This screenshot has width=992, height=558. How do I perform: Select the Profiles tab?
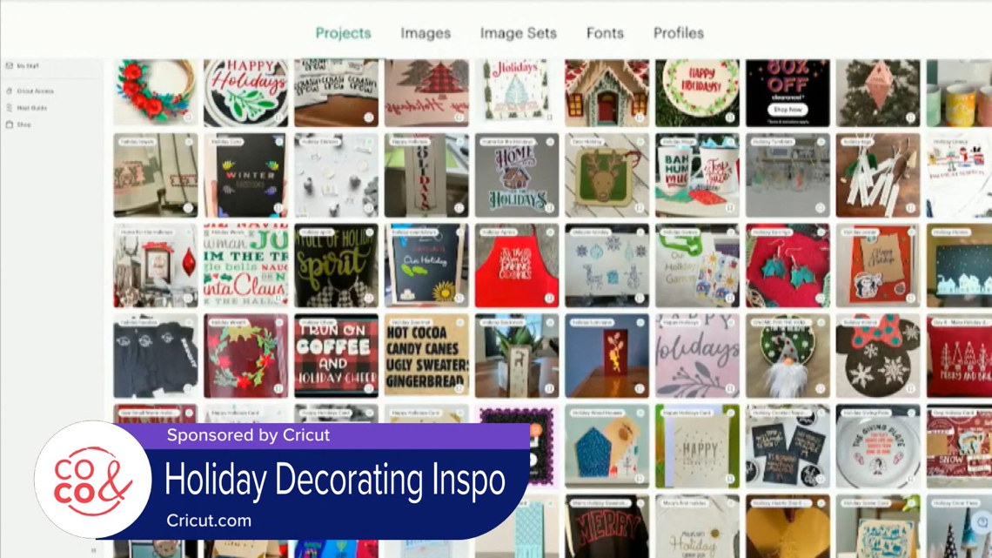tap(678, 33)
